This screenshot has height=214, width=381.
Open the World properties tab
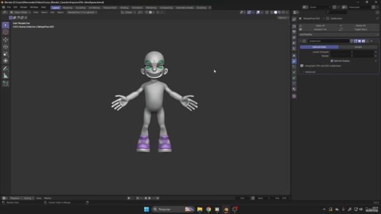point(294,49)
